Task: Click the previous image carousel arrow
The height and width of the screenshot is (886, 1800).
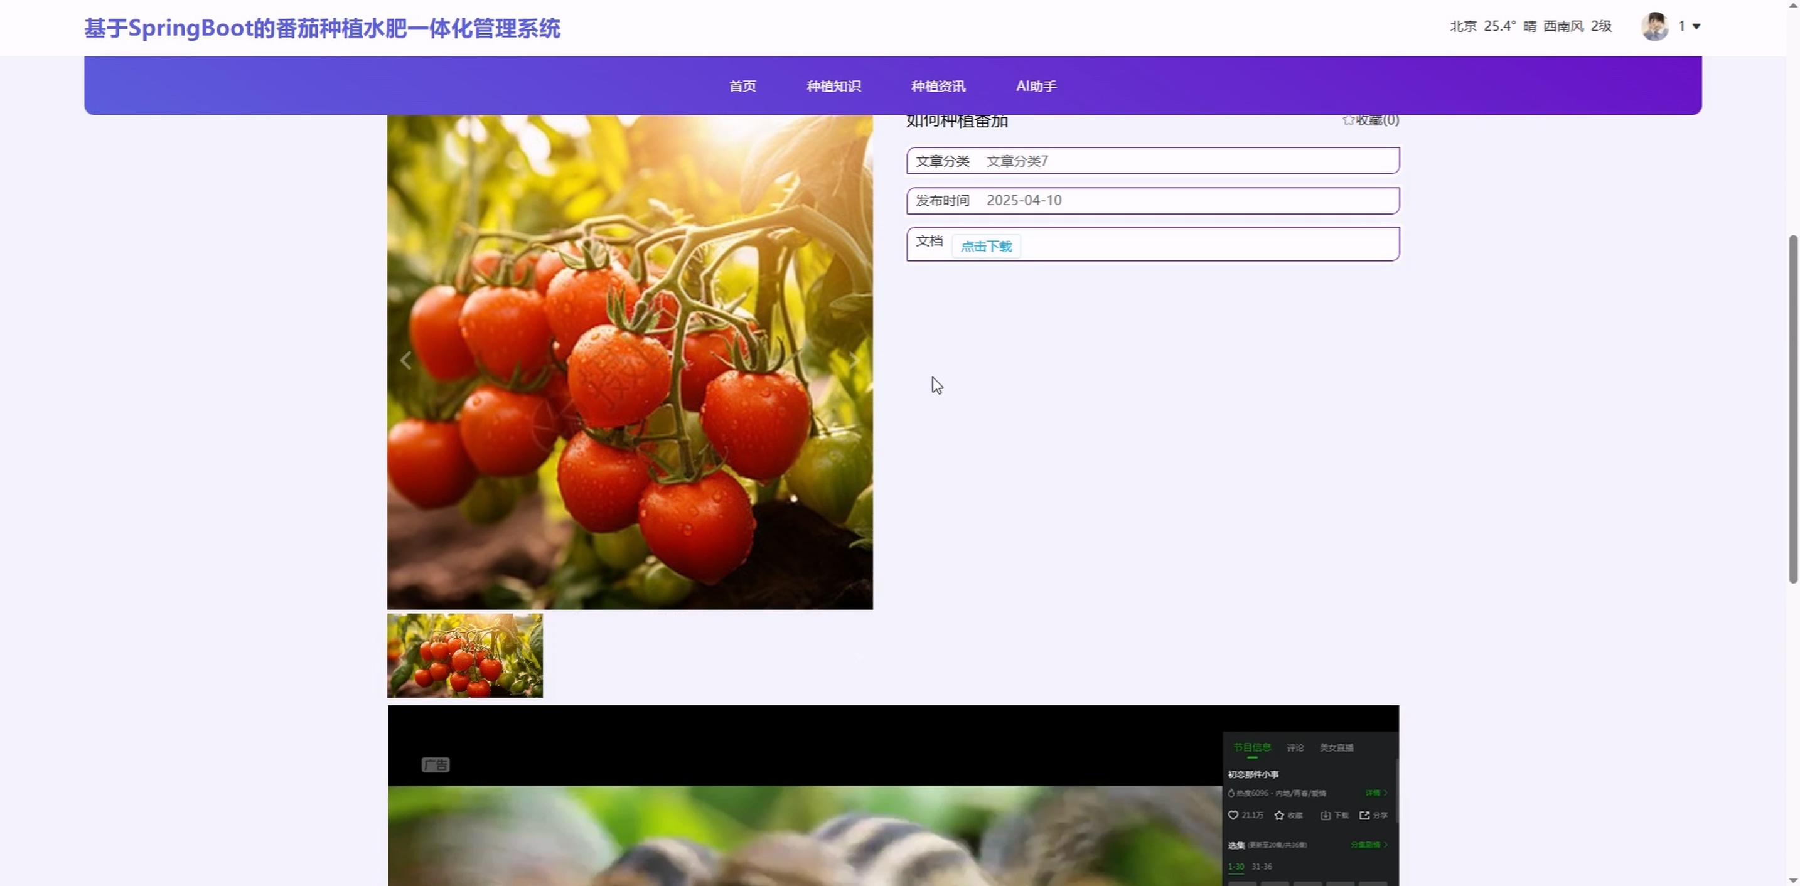Action: (x=406, y=361)
